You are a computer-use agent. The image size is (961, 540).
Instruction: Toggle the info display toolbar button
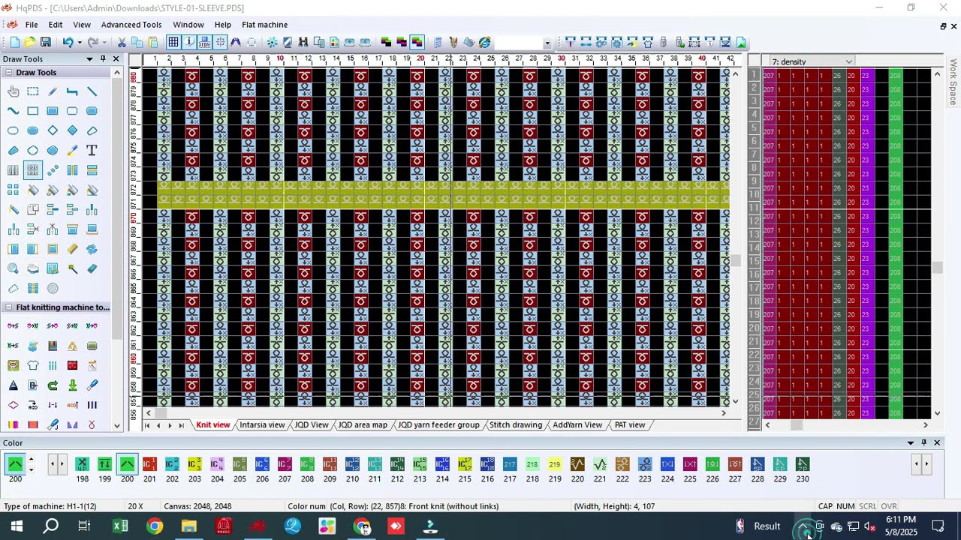coord(189,43)
